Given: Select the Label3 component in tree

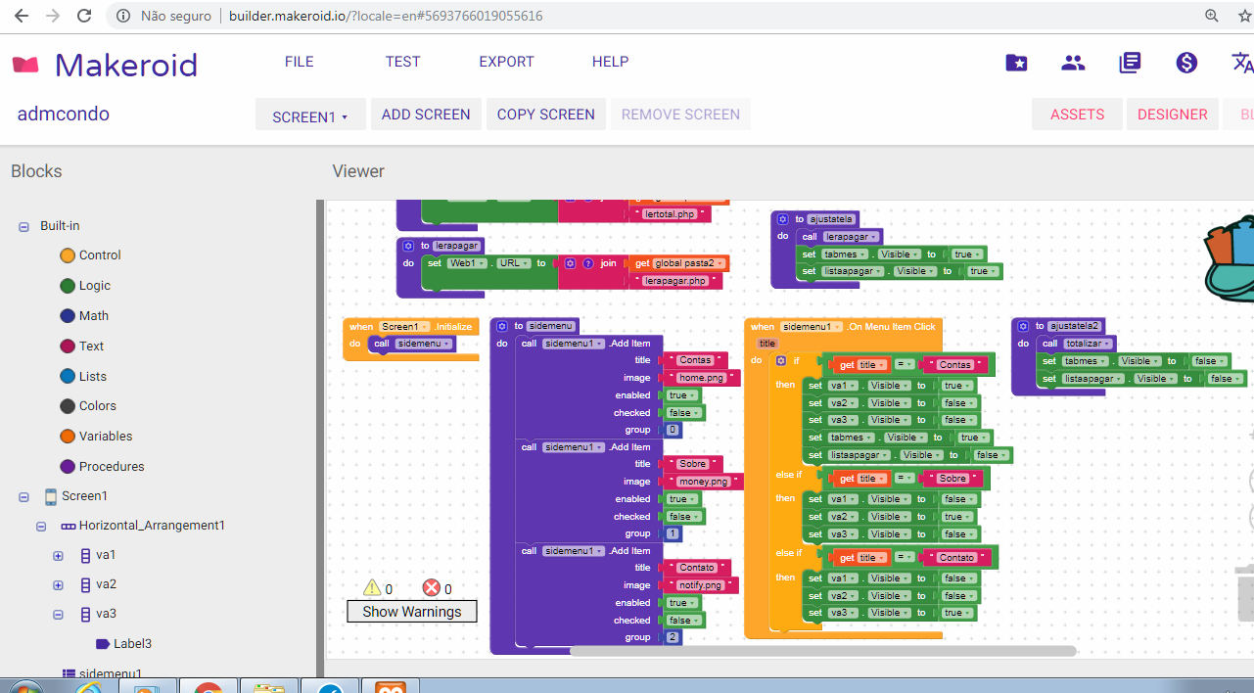Looking at the screenshot, I should pyautogui.click(x=131, y=644).
